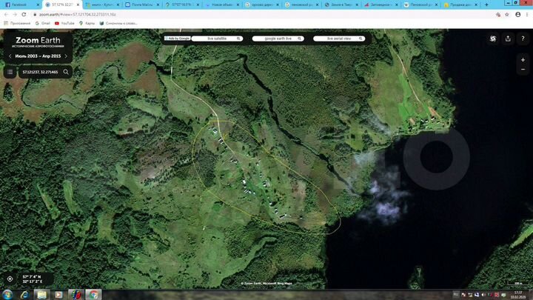Open a new browser tab
The height and width of the screenshot is (300, 533).
[486, 4]
